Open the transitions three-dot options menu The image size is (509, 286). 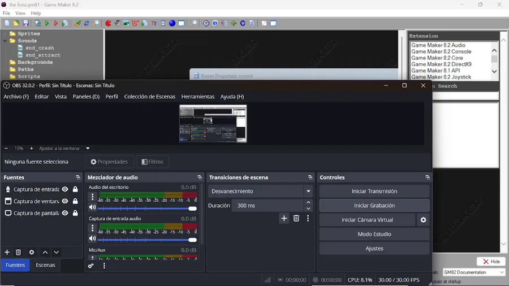[x=308, y=219]
